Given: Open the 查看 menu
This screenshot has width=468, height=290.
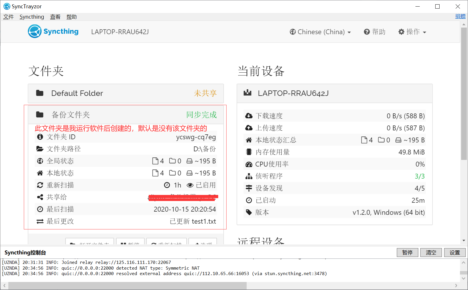Looking at the screenshot, I should 55,17.
